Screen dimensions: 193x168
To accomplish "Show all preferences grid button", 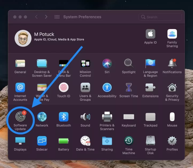I will click(x=57, y=17).
